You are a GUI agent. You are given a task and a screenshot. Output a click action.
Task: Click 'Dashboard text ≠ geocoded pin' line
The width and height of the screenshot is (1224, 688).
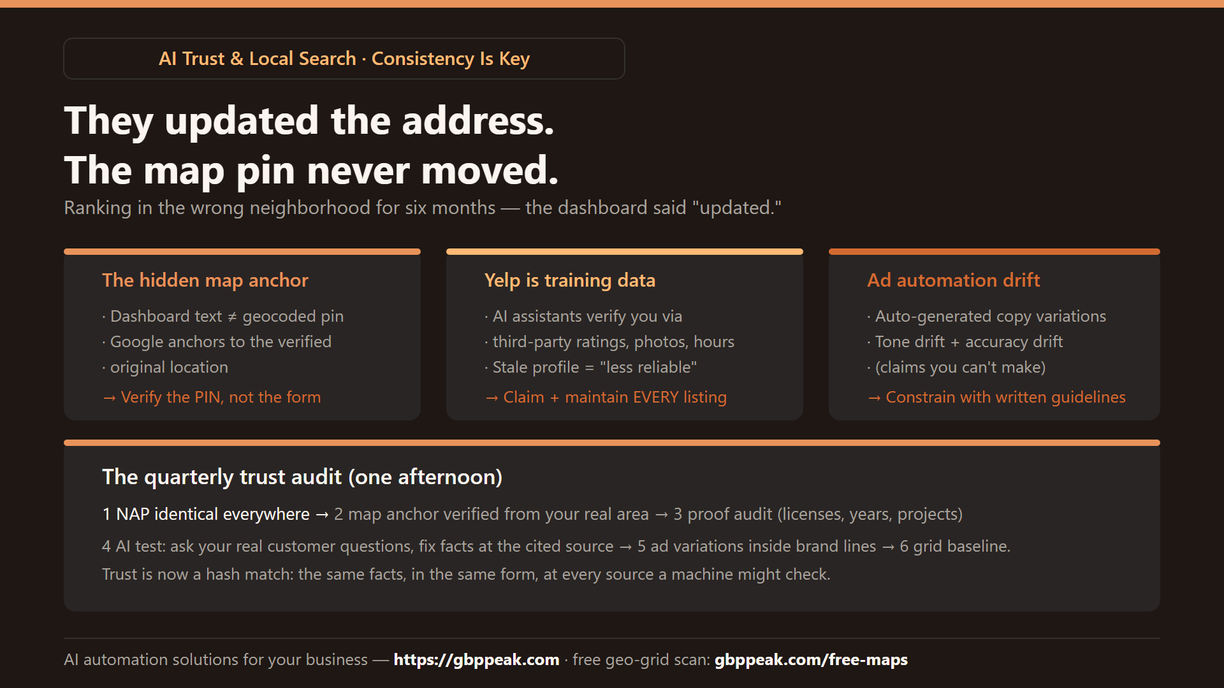point(223,316)
